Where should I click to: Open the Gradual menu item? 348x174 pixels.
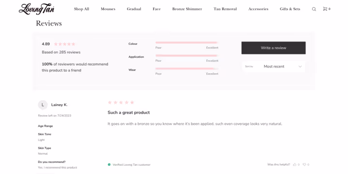pyautogui.click(x=134, y=9)
